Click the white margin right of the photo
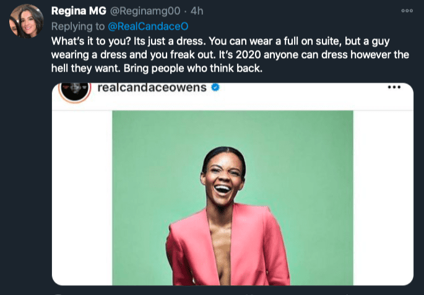The image size is (424, 295). pos(383,197)
